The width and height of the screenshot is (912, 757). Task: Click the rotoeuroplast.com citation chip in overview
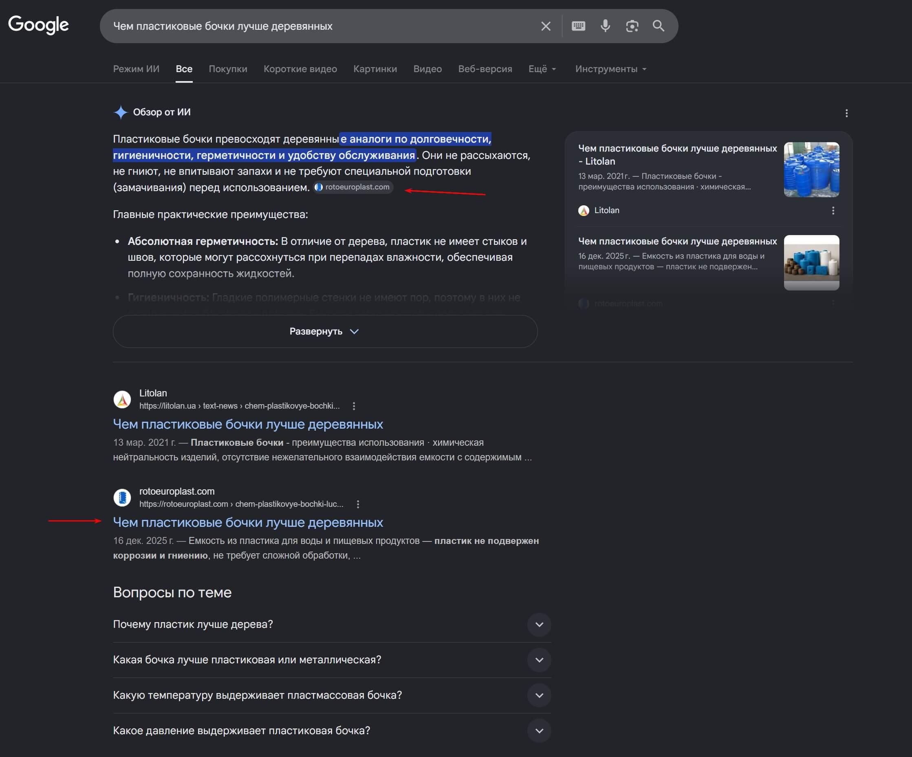353,187
